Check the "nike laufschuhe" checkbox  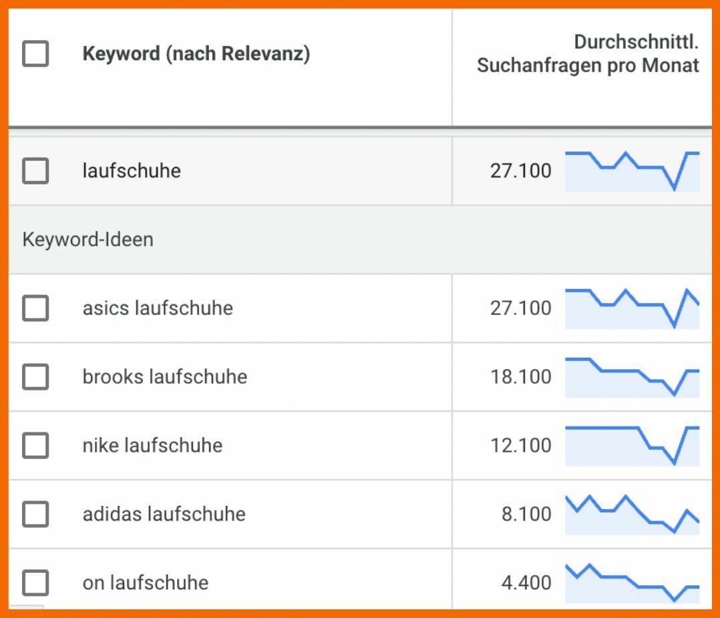(x=35, y=446)
